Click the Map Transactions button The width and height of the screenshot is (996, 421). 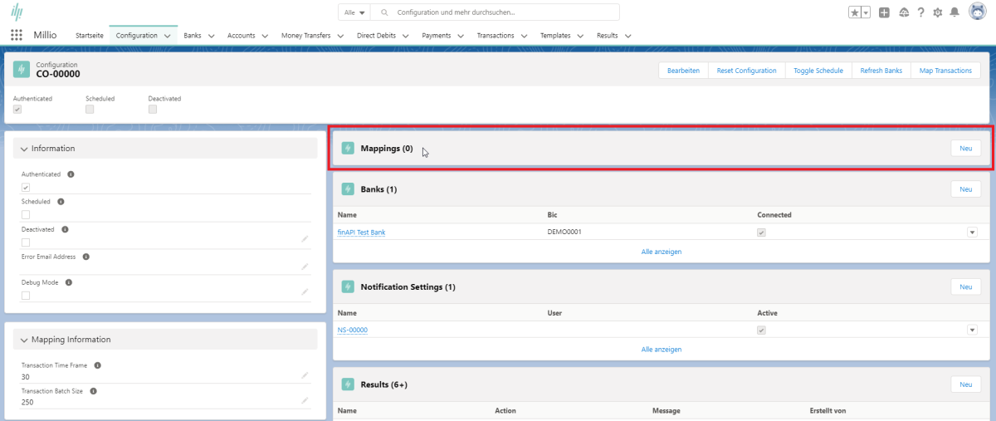click(x=945, y=71)
